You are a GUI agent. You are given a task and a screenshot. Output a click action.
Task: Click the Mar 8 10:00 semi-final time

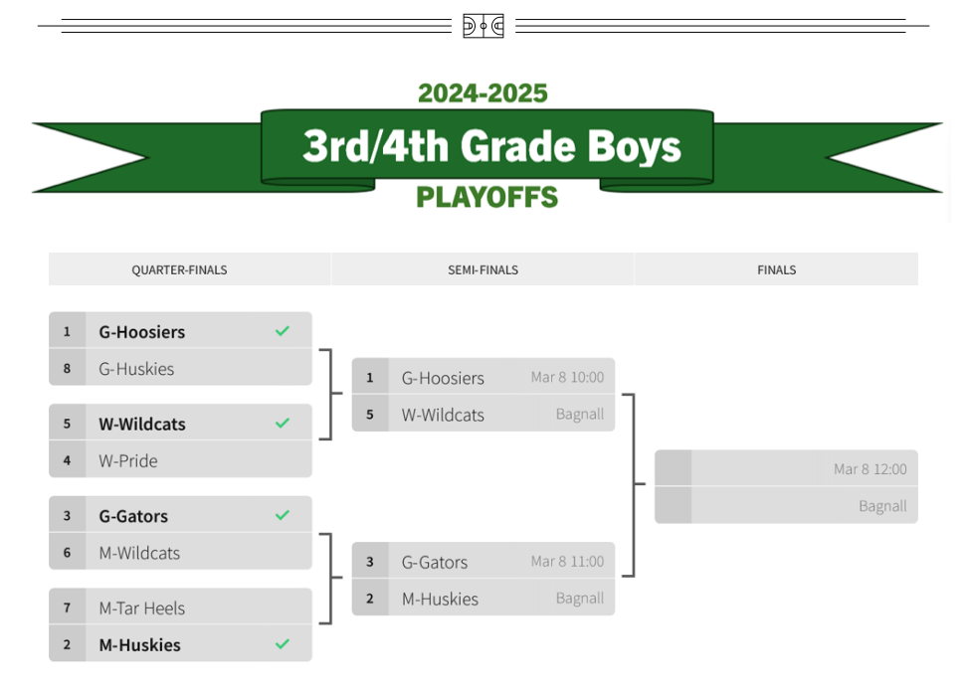pyautogui.click(x=567, y=378)
